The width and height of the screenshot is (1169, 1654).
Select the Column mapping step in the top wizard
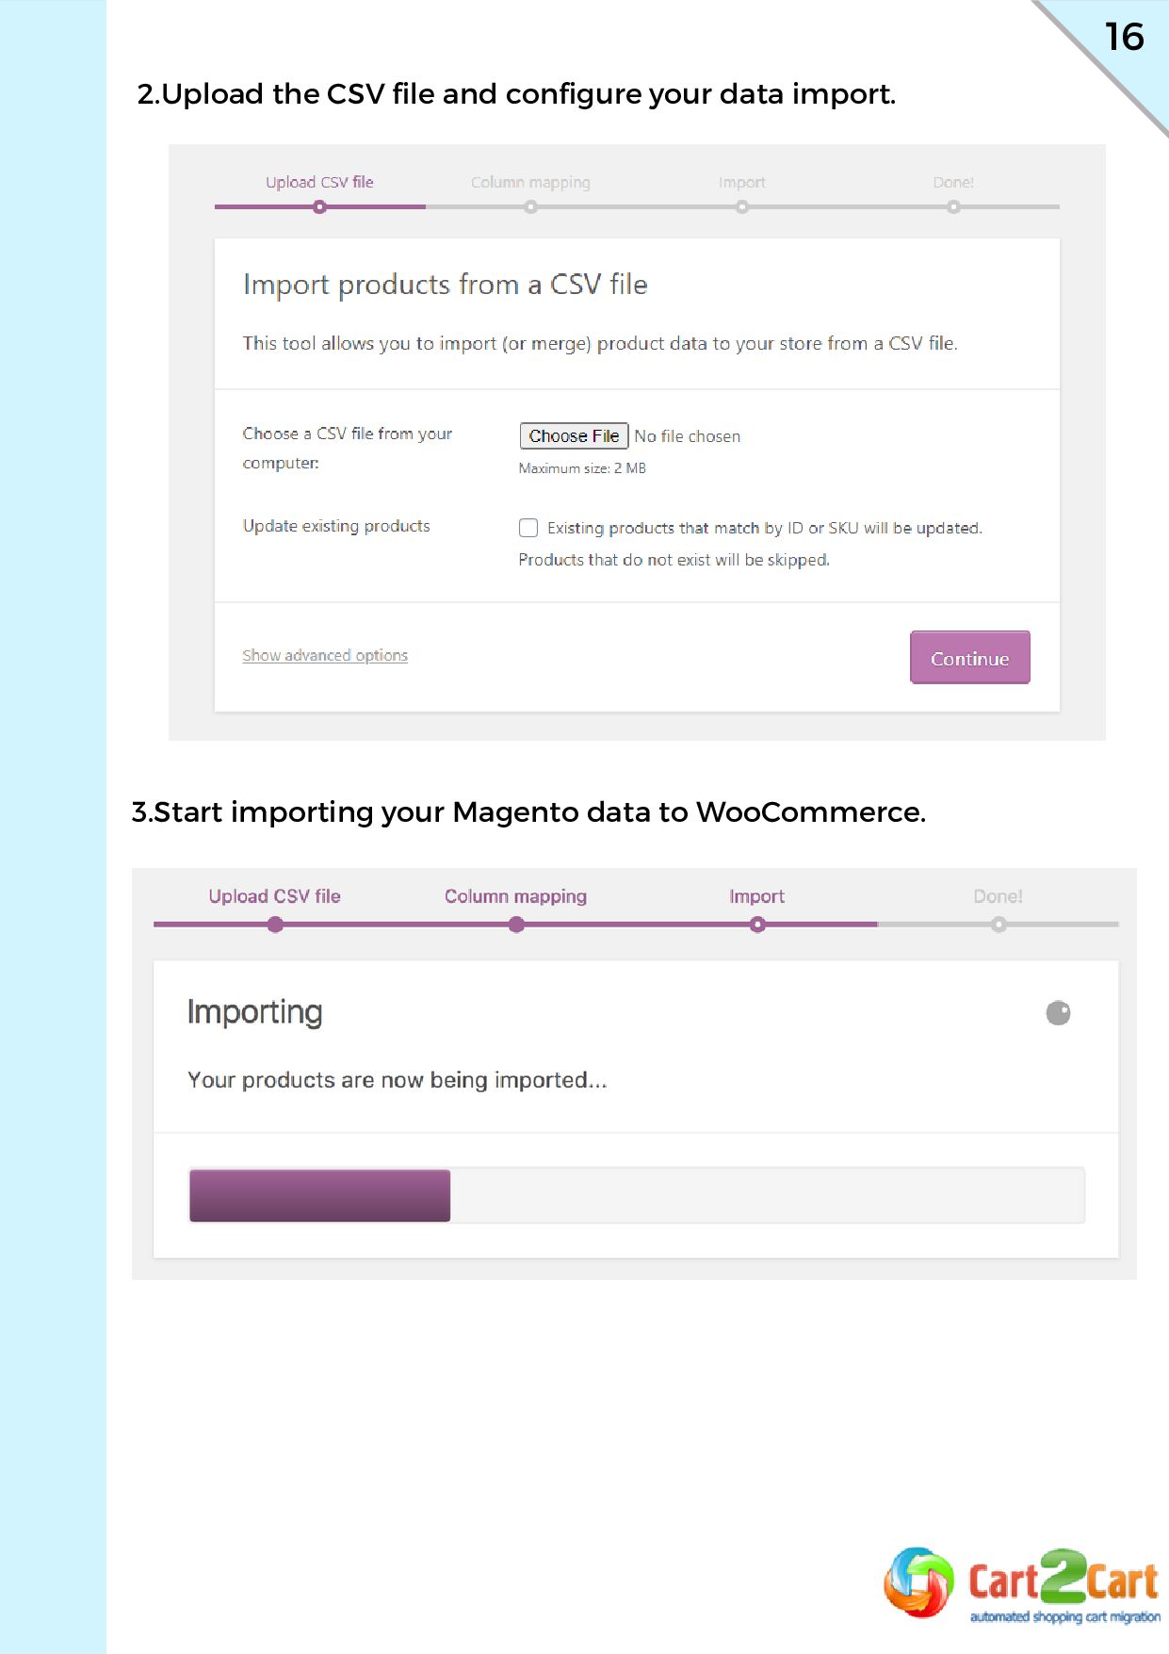530,182
